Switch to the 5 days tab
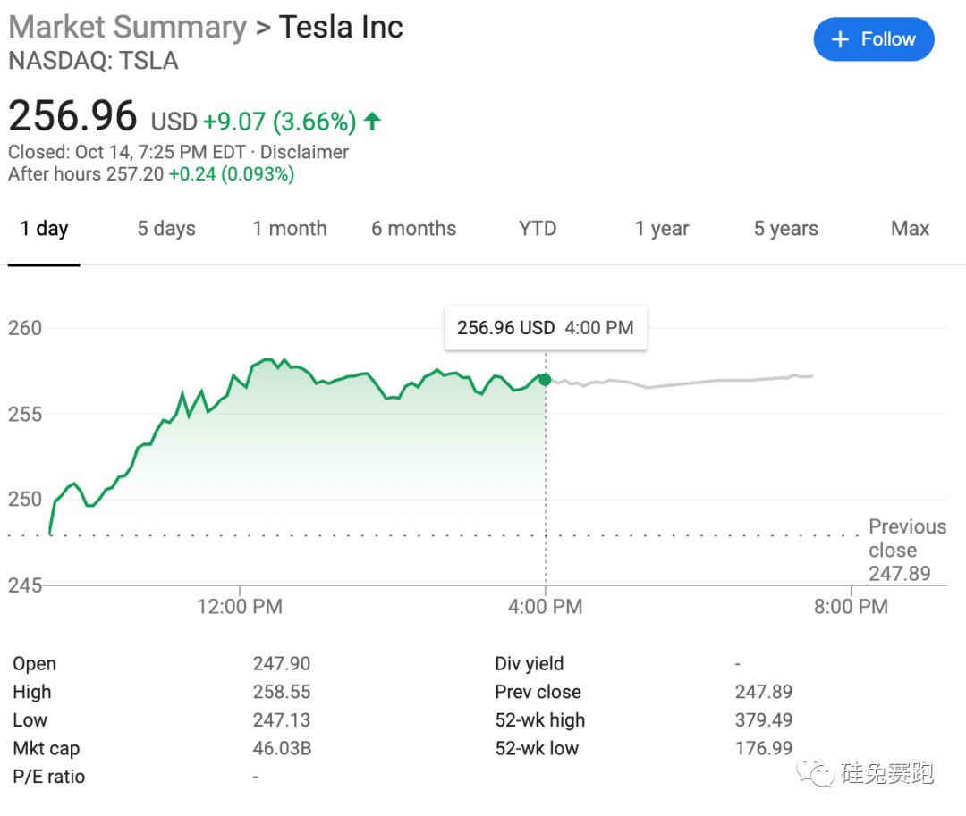 tap(166, 229)
